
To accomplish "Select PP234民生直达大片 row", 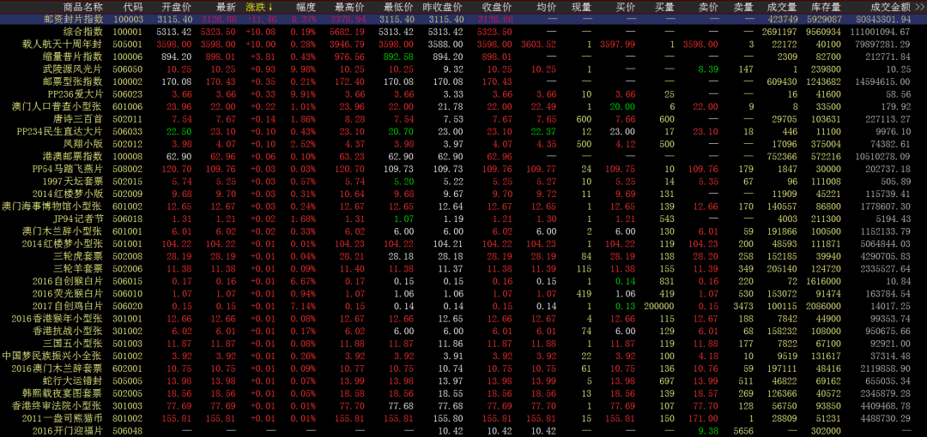I will (x=463, y=131).
